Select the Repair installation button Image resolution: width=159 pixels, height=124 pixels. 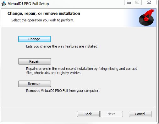click(35, 61)
